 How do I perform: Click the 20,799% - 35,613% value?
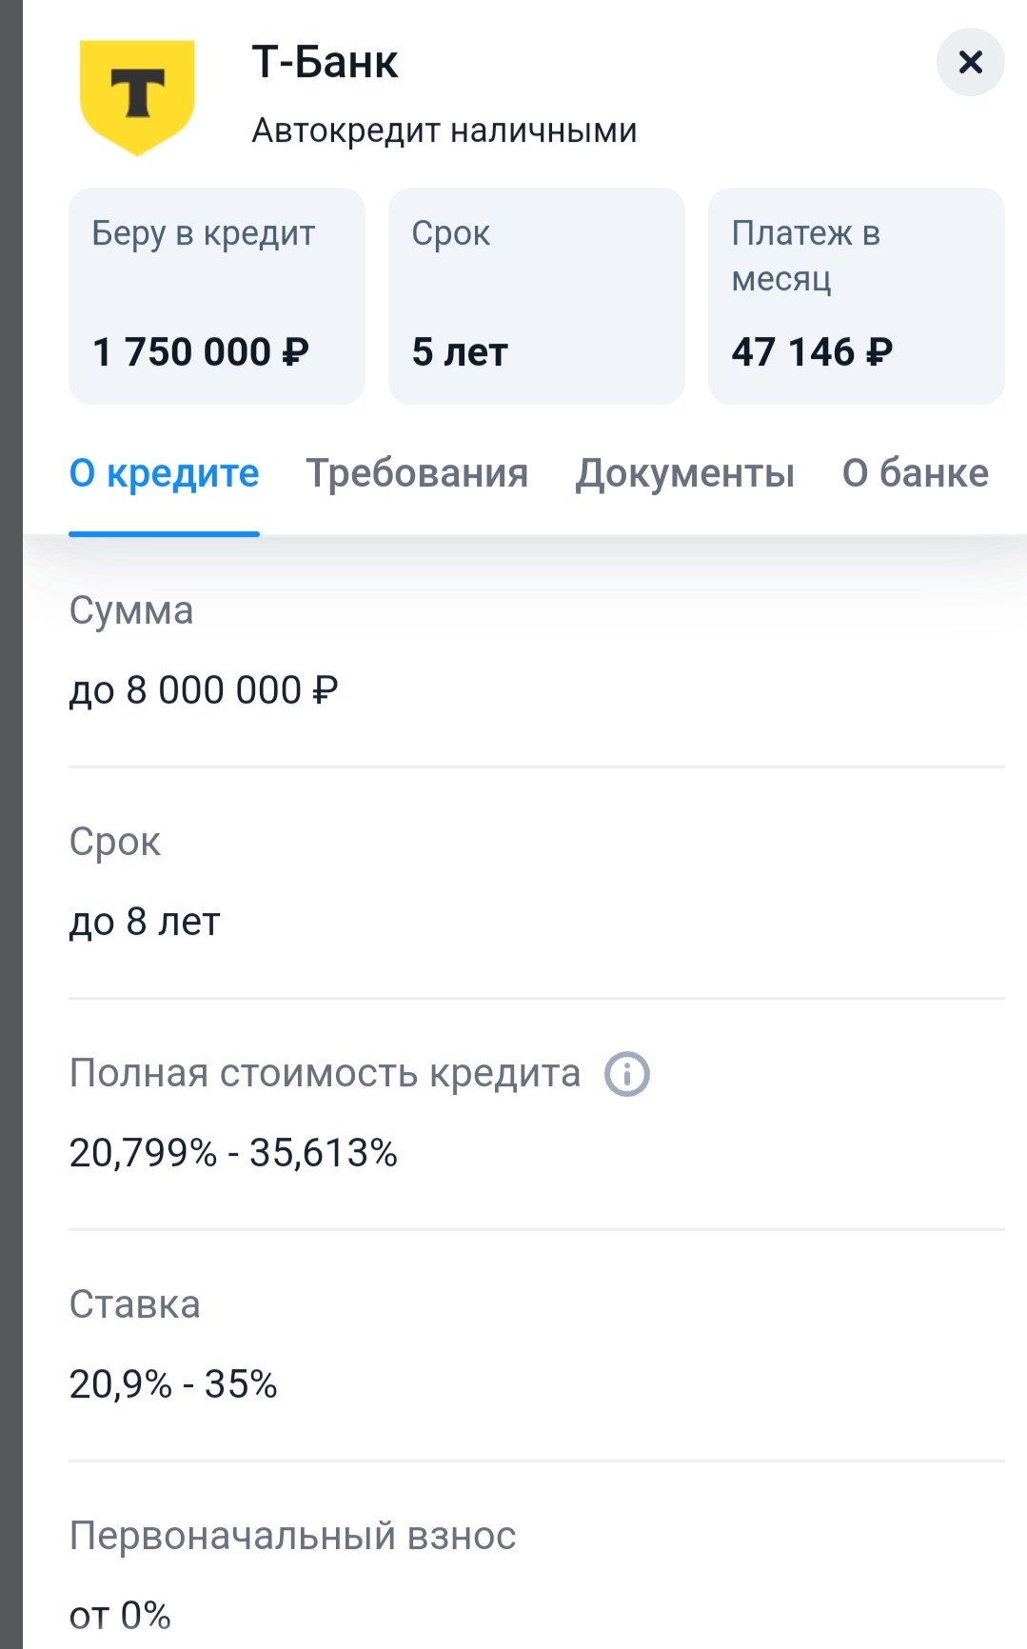click(x=233, y=1153)
